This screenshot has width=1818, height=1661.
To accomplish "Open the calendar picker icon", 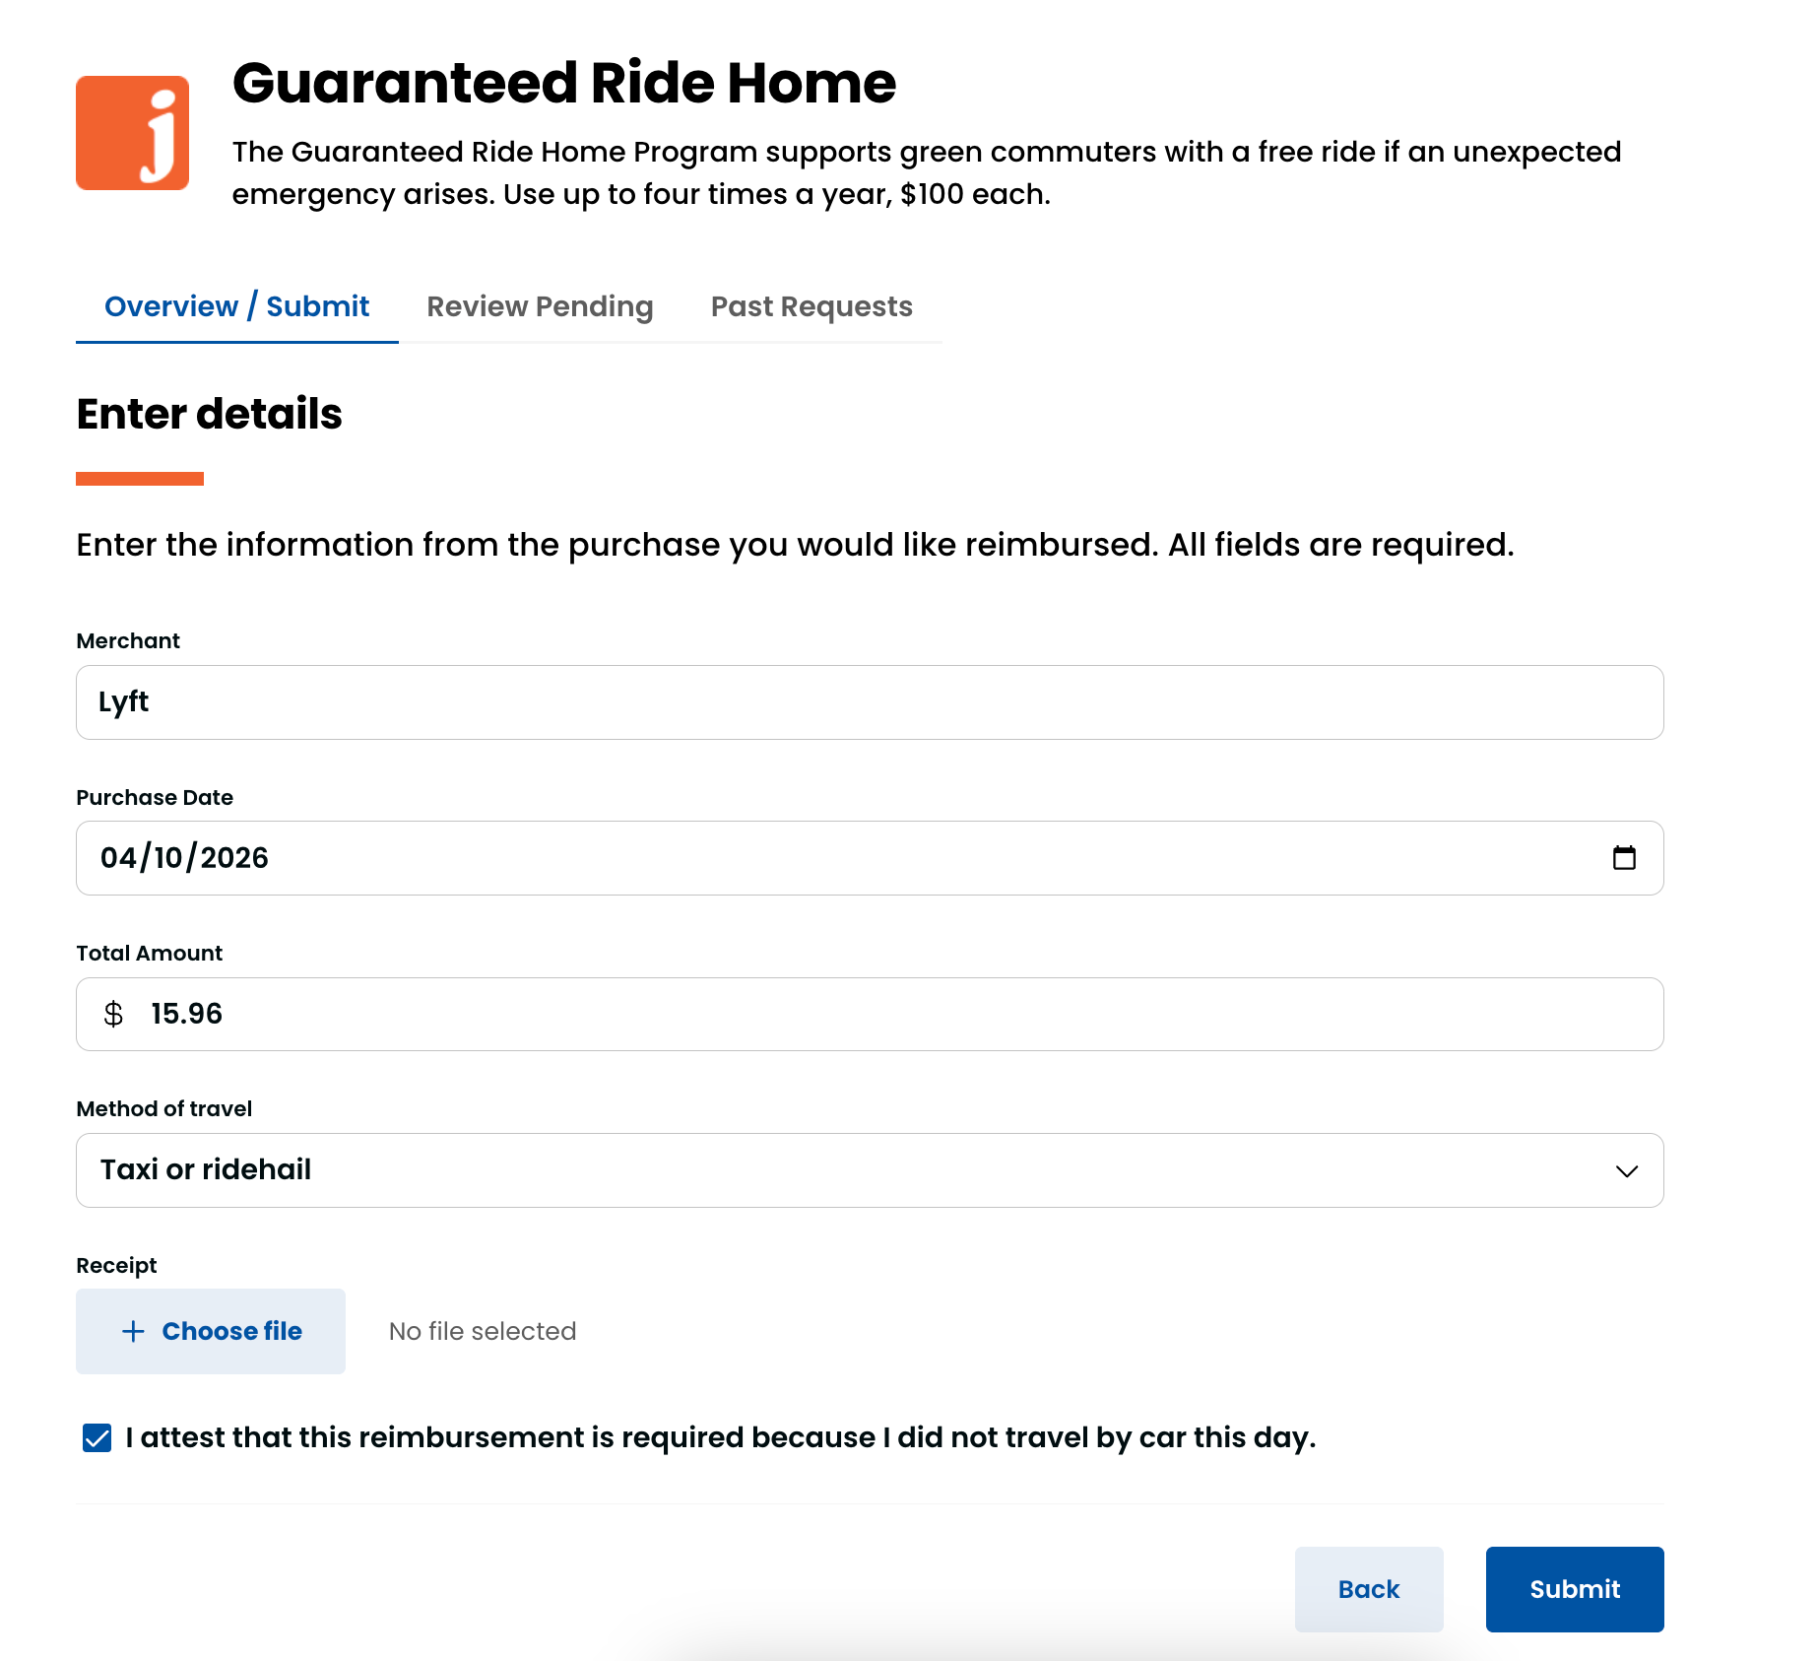I will tap(1624, 858).
